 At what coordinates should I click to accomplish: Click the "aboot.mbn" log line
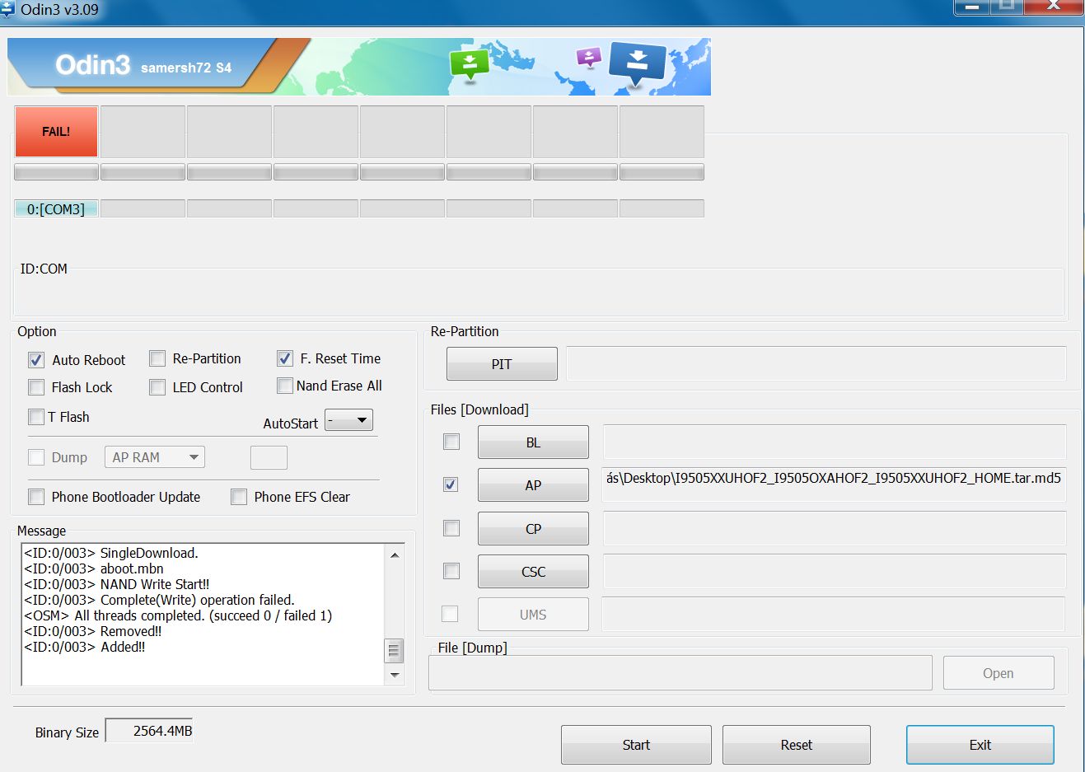(x=94, y=568)
